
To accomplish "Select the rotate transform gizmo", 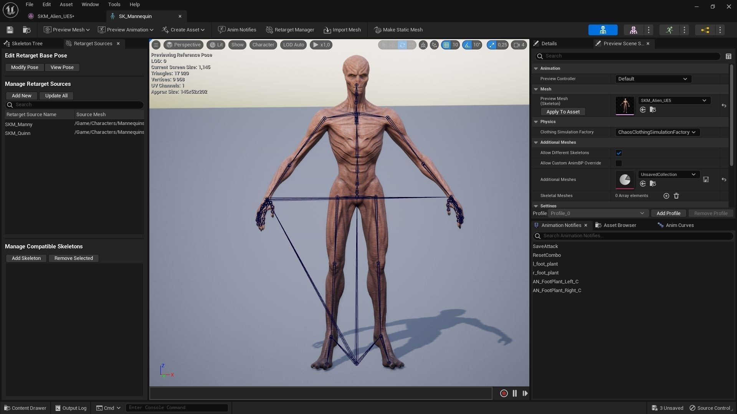I will [402, 45].
